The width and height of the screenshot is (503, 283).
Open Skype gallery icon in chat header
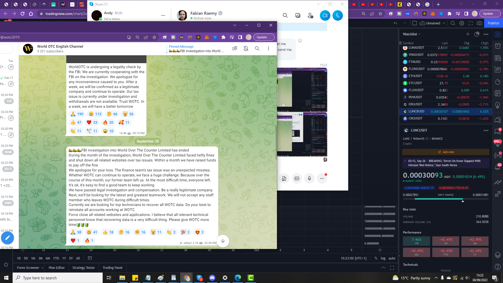(x=298, y=15)
